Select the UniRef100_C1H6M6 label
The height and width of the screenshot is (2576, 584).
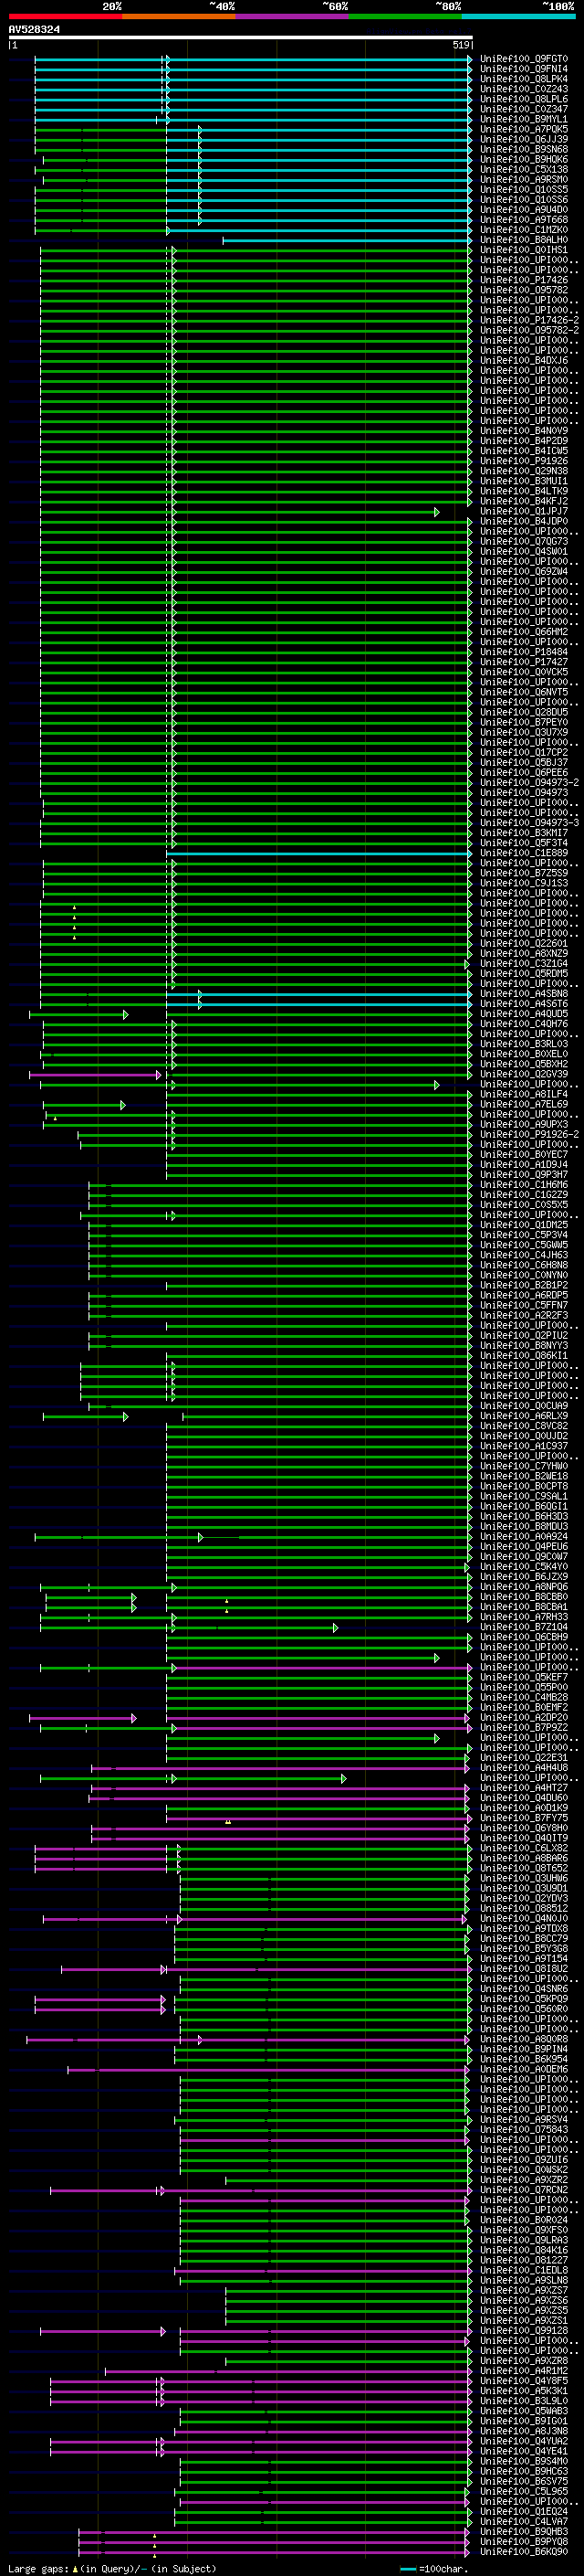coord(524,1185)
